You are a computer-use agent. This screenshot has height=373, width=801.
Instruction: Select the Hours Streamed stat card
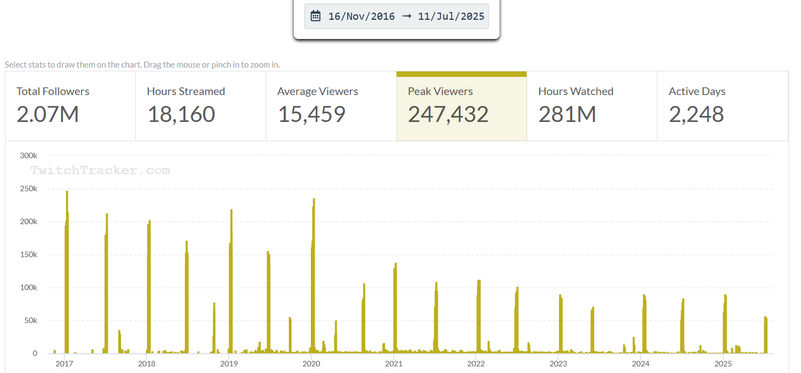[x=201, y=106]
